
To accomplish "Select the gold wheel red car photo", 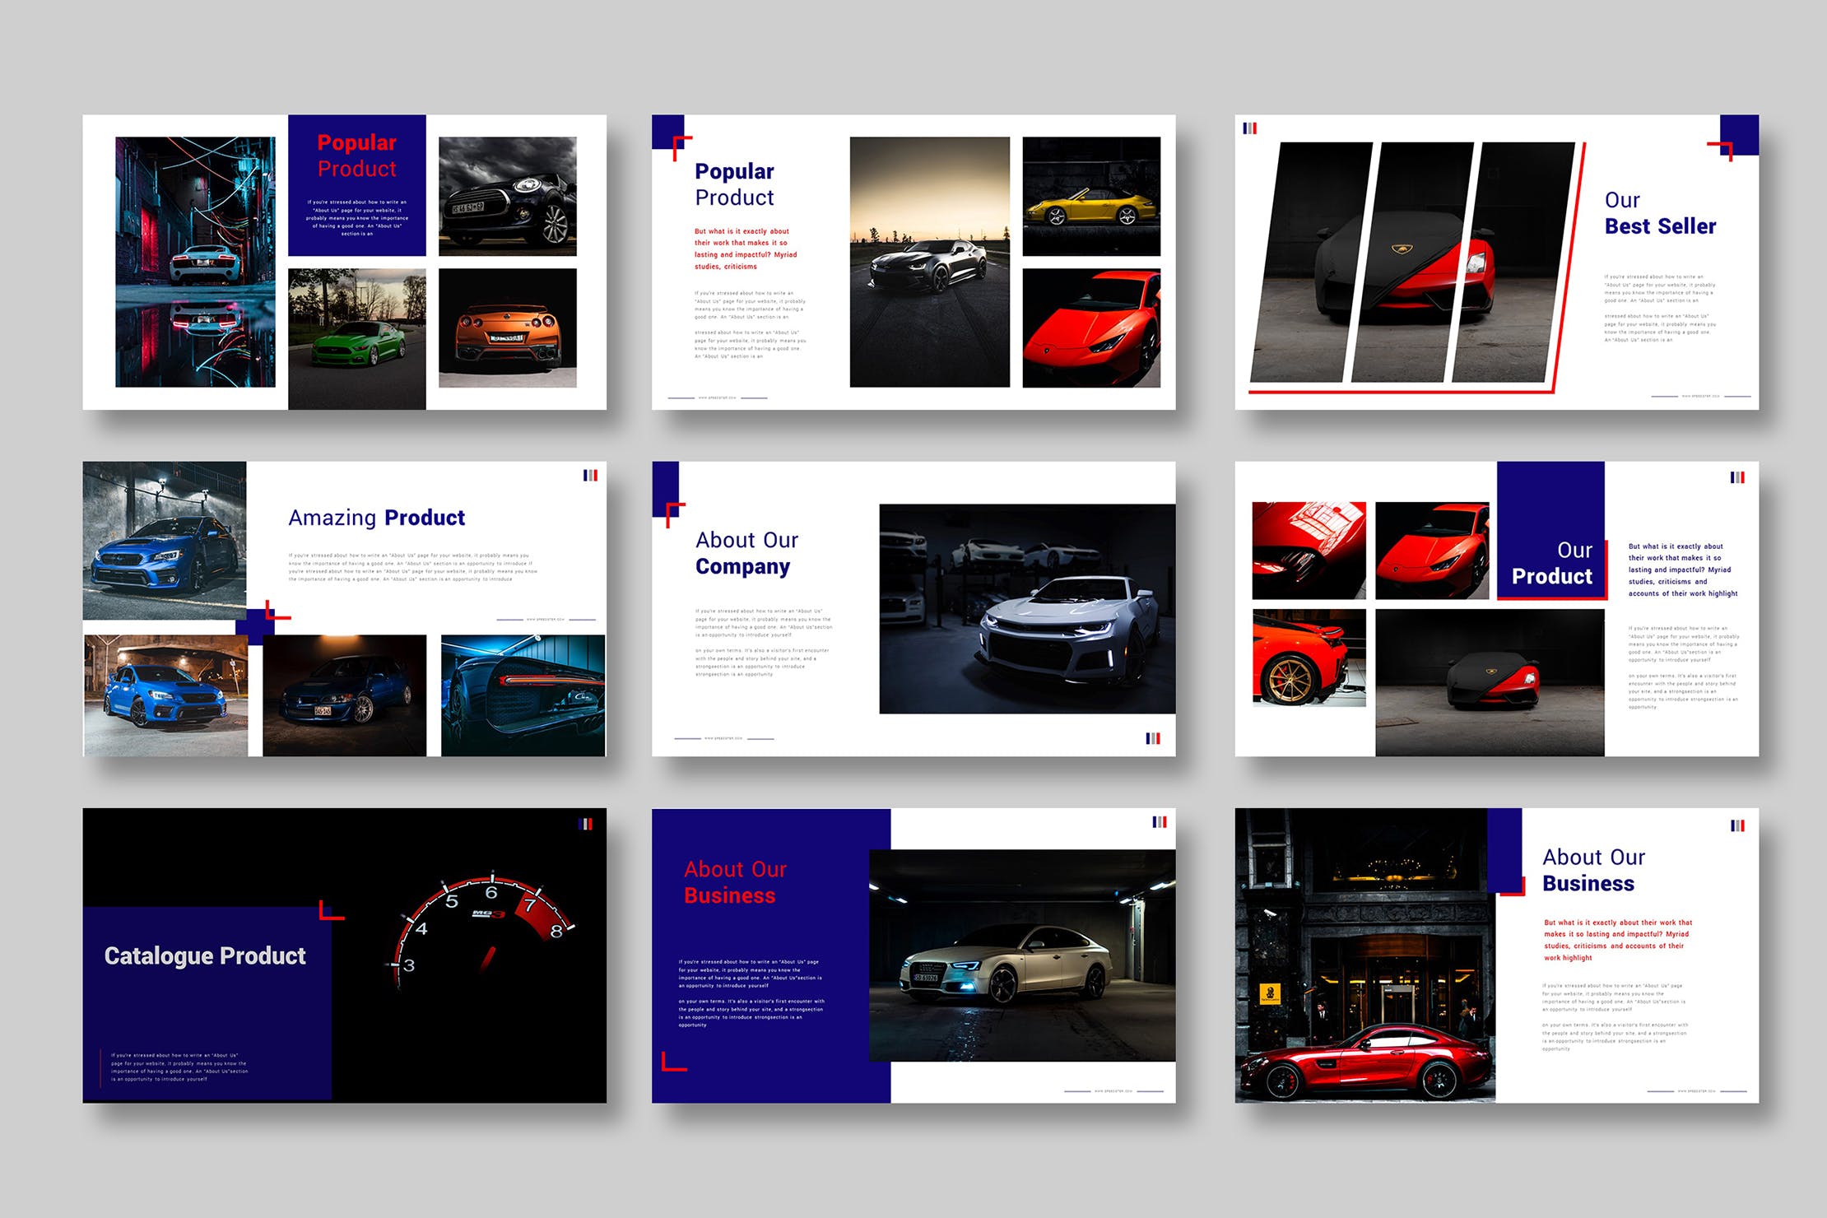I will 1309,658.
